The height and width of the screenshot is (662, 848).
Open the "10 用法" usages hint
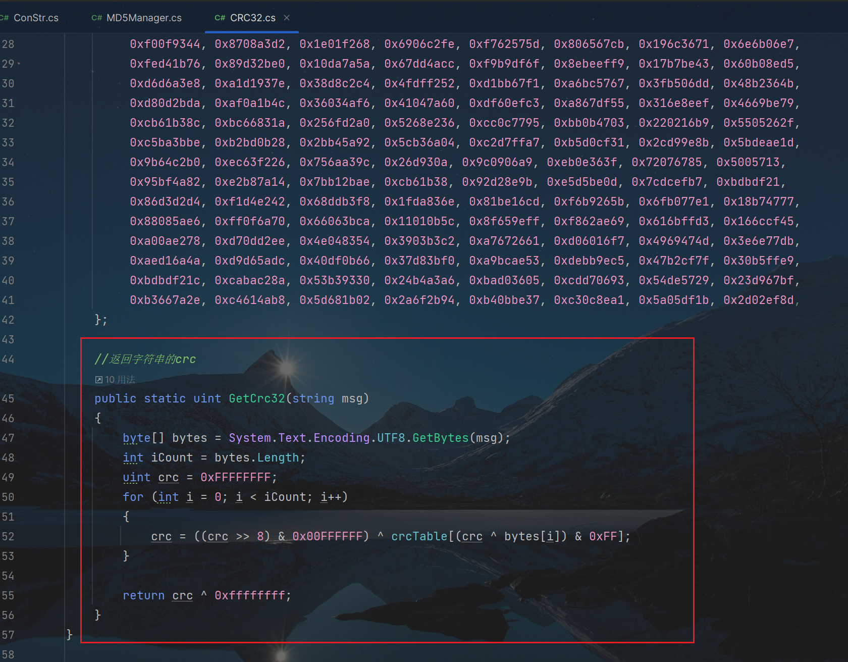[x=120, y=380]
